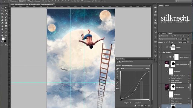Toggle Quick Mask mode

[2, 45]
